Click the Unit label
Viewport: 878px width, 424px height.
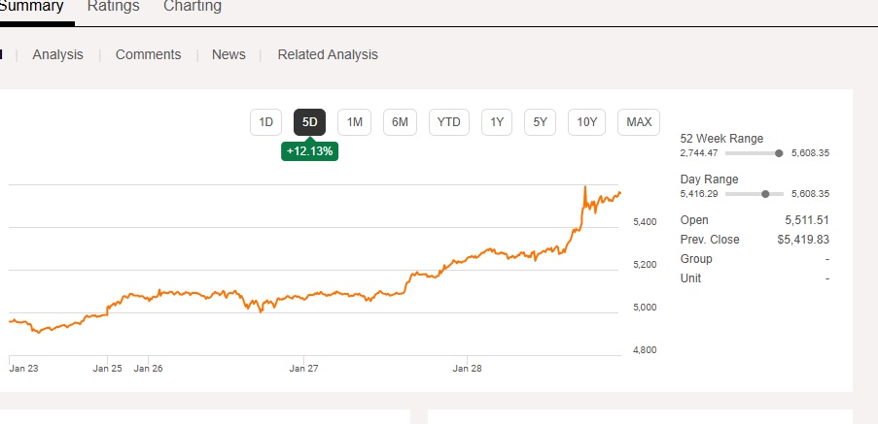click(690, 278)
